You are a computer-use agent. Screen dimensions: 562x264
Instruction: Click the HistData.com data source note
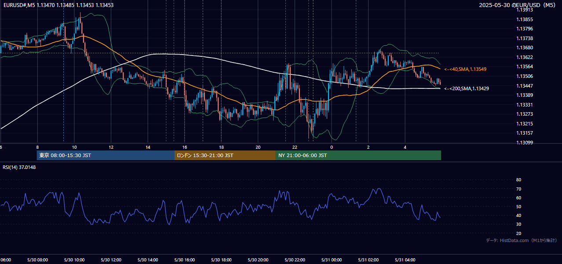pyautogui.click(x=521, y=240)
